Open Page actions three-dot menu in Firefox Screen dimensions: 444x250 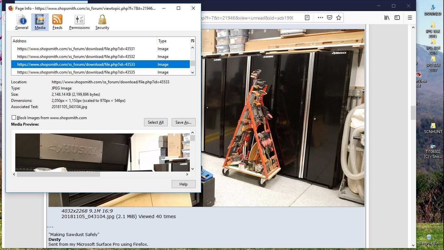coord(320,18)
